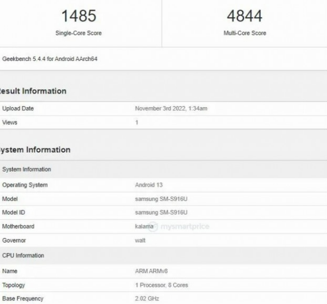Select the kalama motherboard value
327x304 pixels.
[144, 227]
